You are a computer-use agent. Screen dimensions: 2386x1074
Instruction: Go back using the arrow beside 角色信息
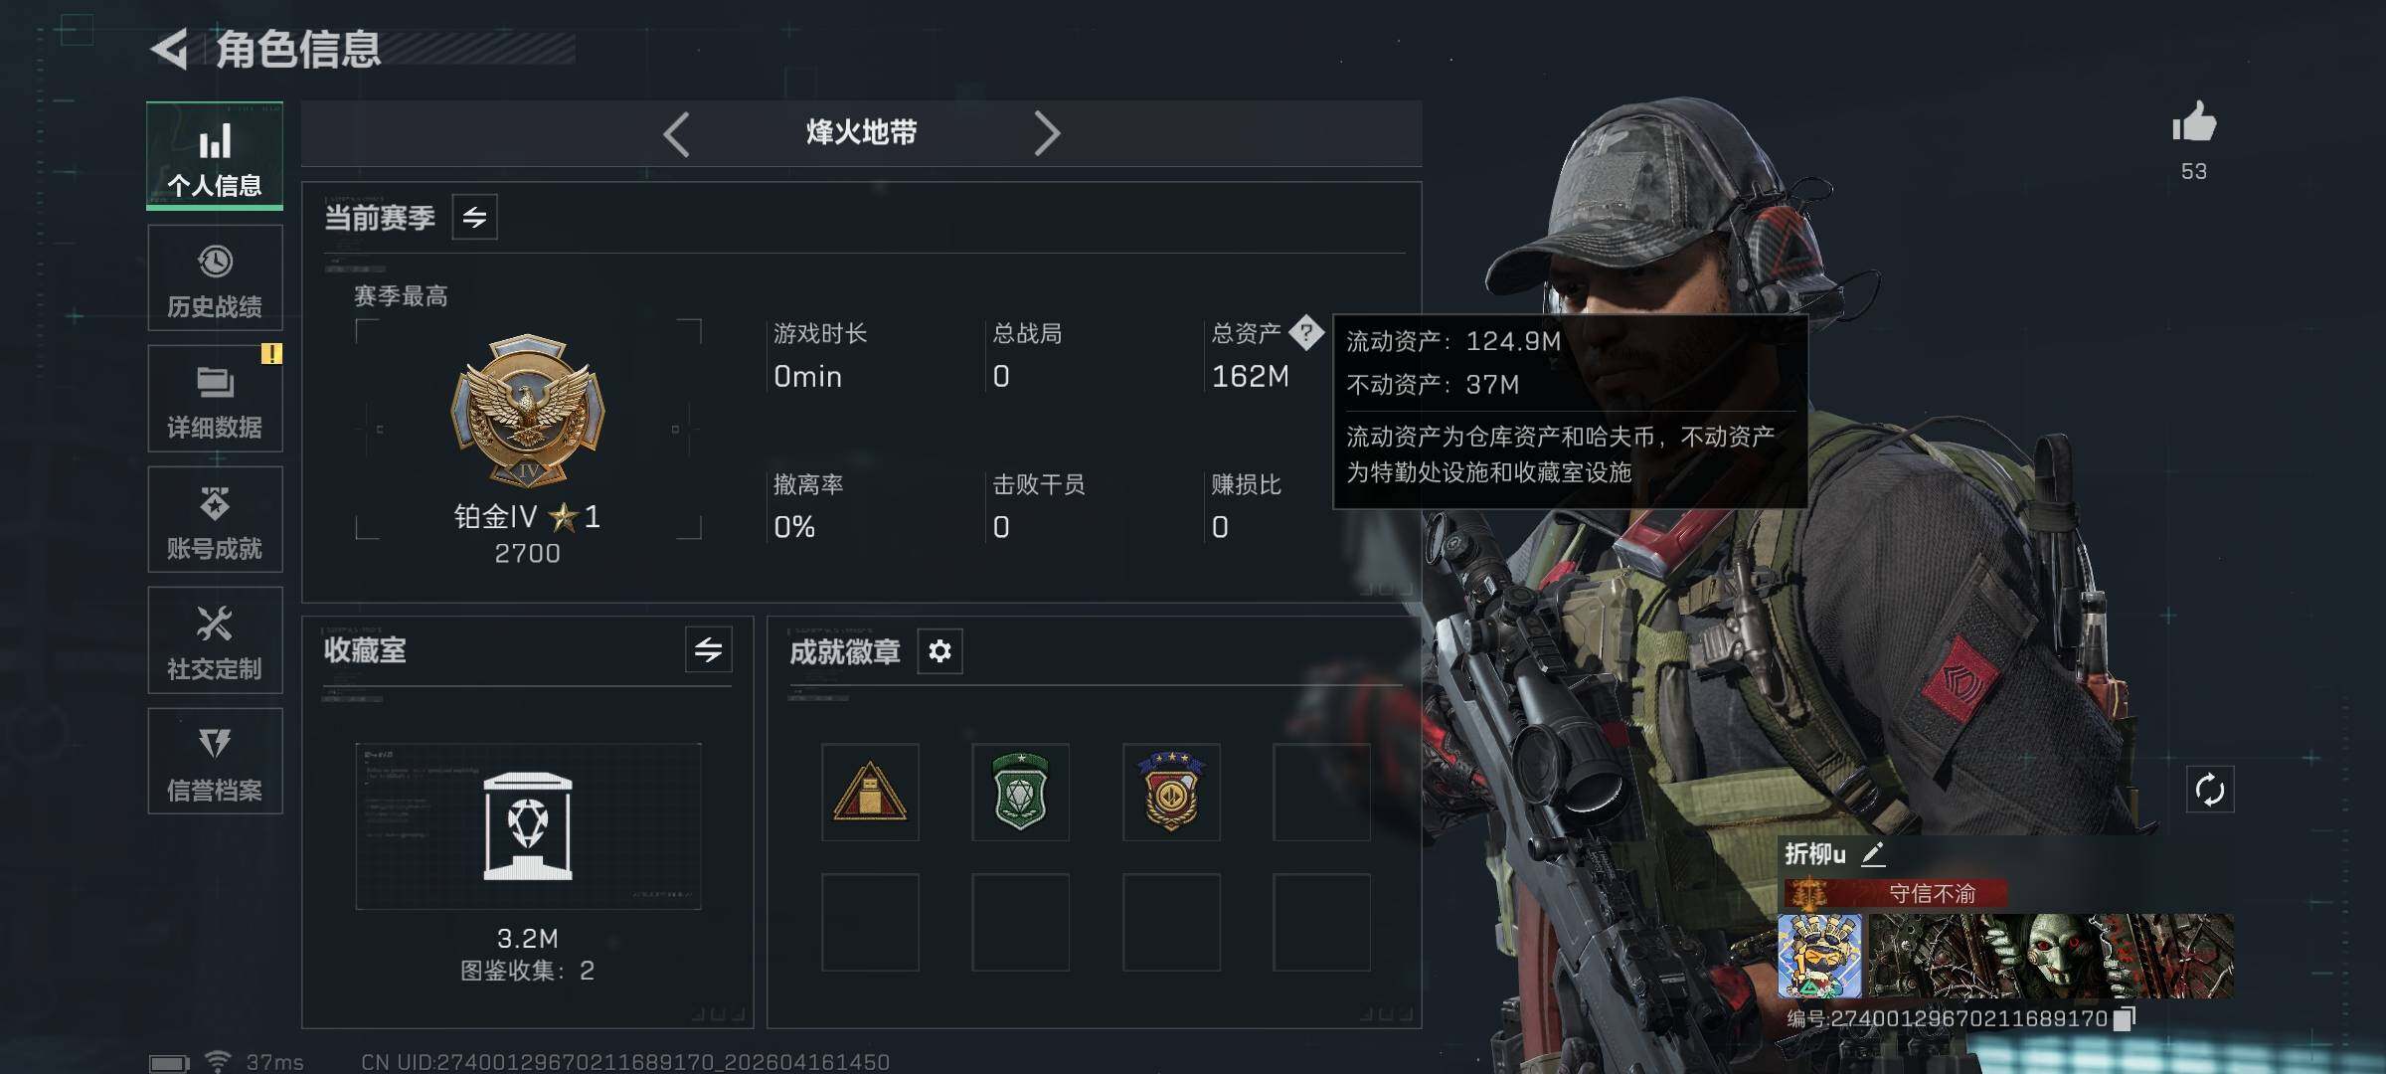pyautogui.click(x=169, y=49)
